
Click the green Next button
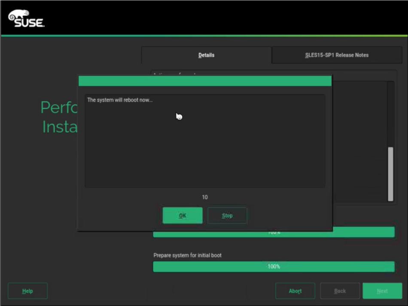382,291
